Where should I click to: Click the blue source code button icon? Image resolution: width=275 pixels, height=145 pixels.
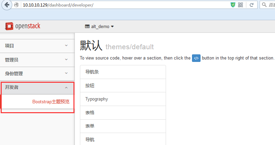196,58
